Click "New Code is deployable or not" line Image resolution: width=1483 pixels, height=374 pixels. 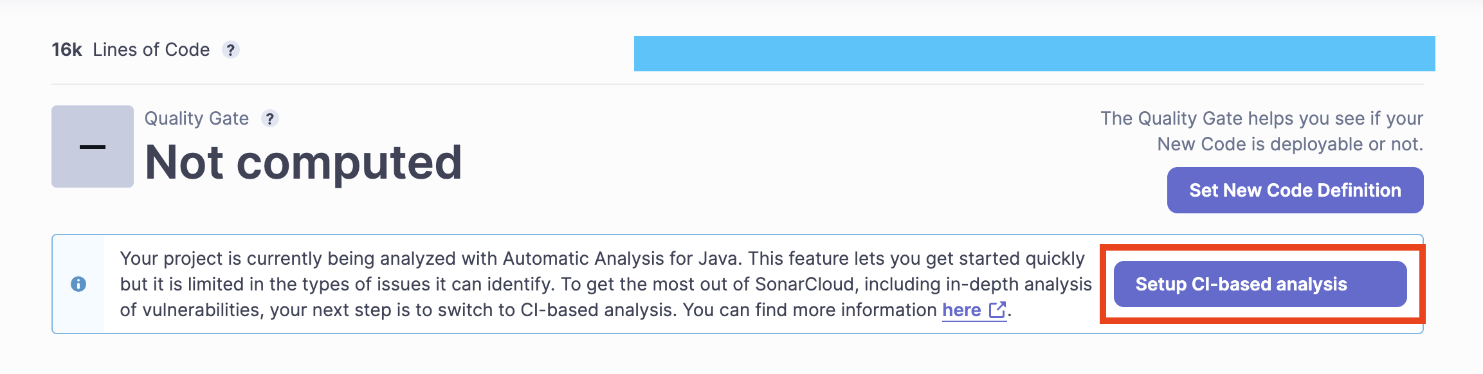(x=1289, y=145)
